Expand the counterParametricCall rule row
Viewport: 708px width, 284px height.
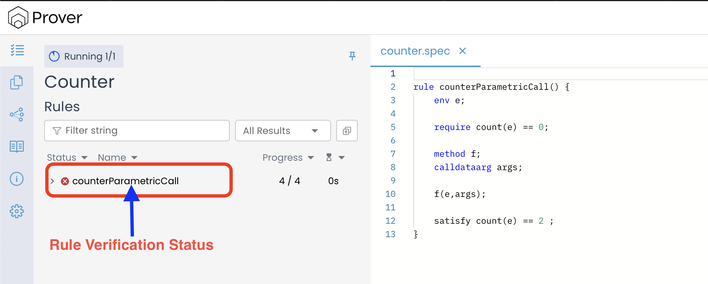[53, 181]
